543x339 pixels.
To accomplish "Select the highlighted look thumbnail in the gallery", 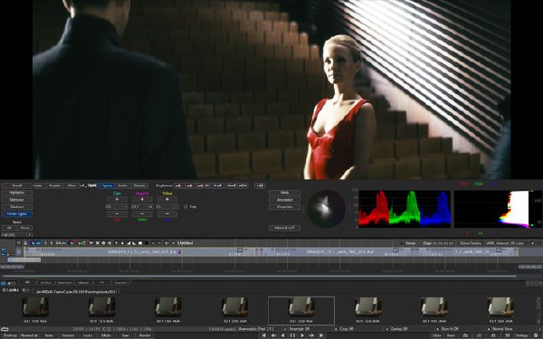I will pos(301,311).
